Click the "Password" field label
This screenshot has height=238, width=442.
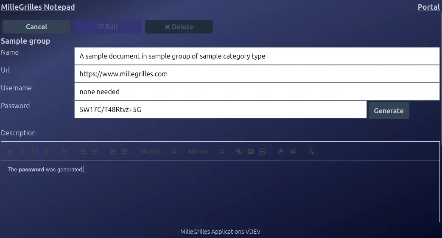(x=15, y=106)
